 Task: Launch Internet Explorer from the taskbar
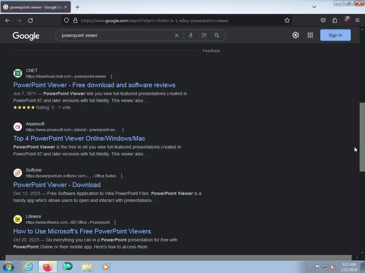click(28, 267)
